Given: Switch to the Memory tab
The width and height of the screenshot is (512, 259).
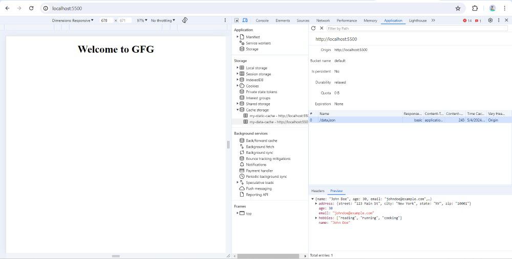Looking at the screenshot, I should [370, 20].
